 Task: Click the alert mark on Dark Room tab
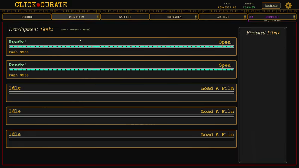click(x=98, y=17)
